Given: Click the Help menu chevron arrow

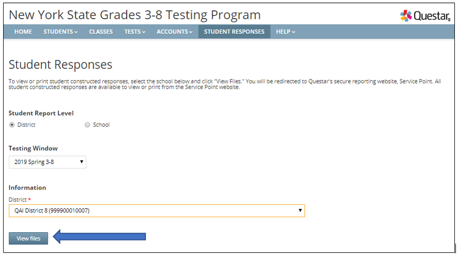Looking at the screenshot, I should click(293, 32).
